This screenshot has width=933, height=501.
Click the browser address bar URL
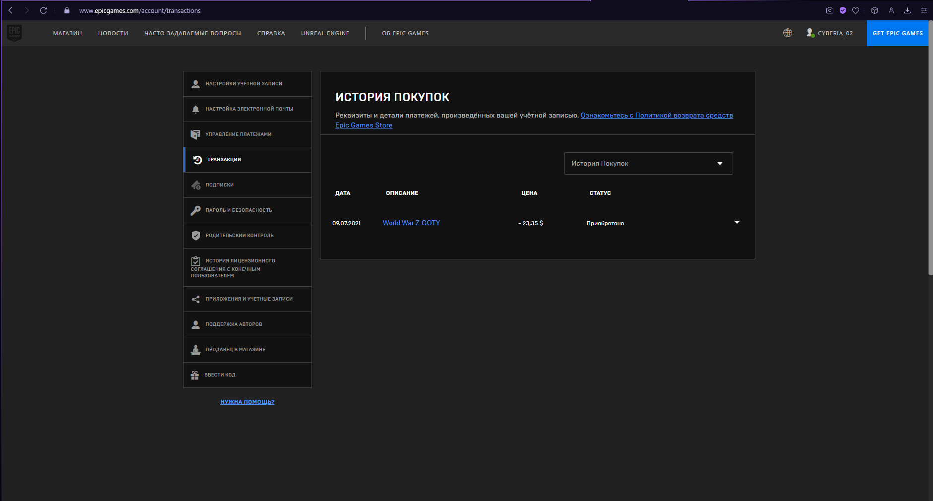click(x=140, y=10)
